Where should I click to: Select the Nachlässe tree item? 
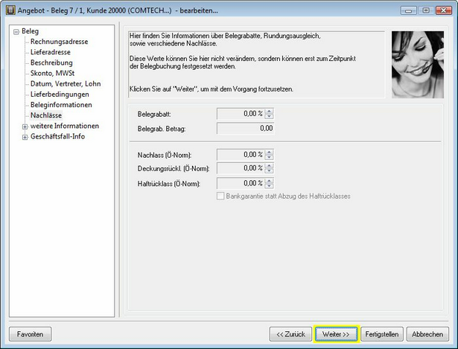click(x=46, y=115)
